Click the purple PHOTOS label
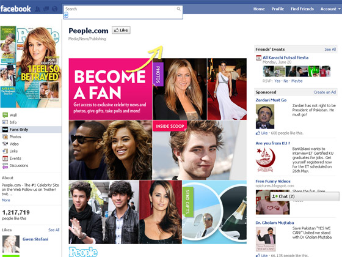The image size is (342, 257). point(158,74)
